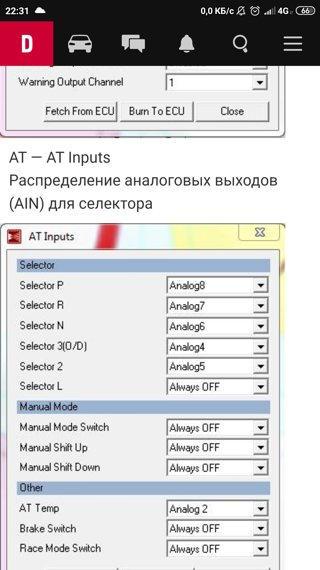
Task: Expand the Manual Mode Switch dropdown
Action: click(x=261, y=428)
